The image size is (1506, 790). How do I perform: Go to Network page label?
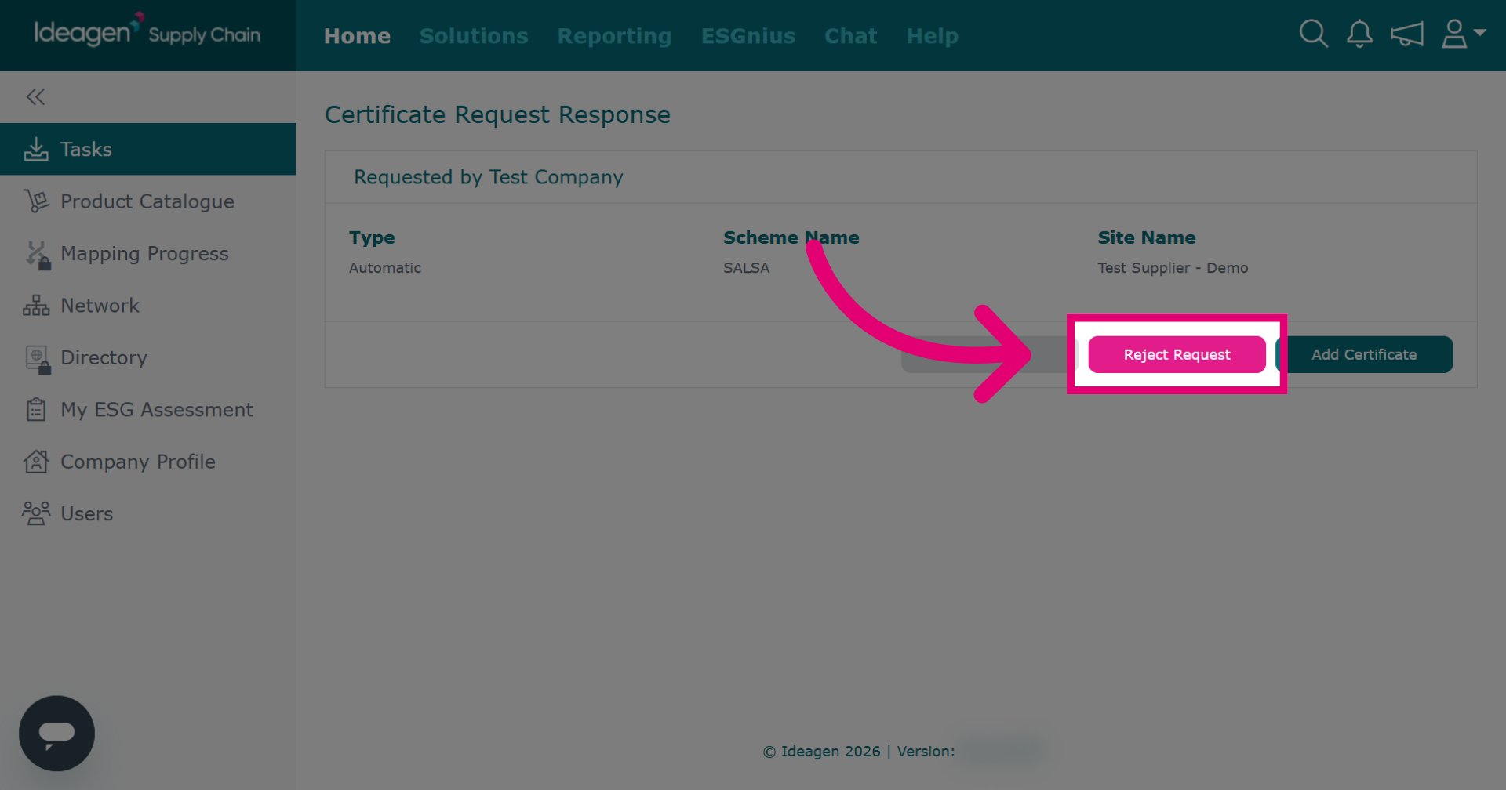pyautogui.click(x=100, y=306)
